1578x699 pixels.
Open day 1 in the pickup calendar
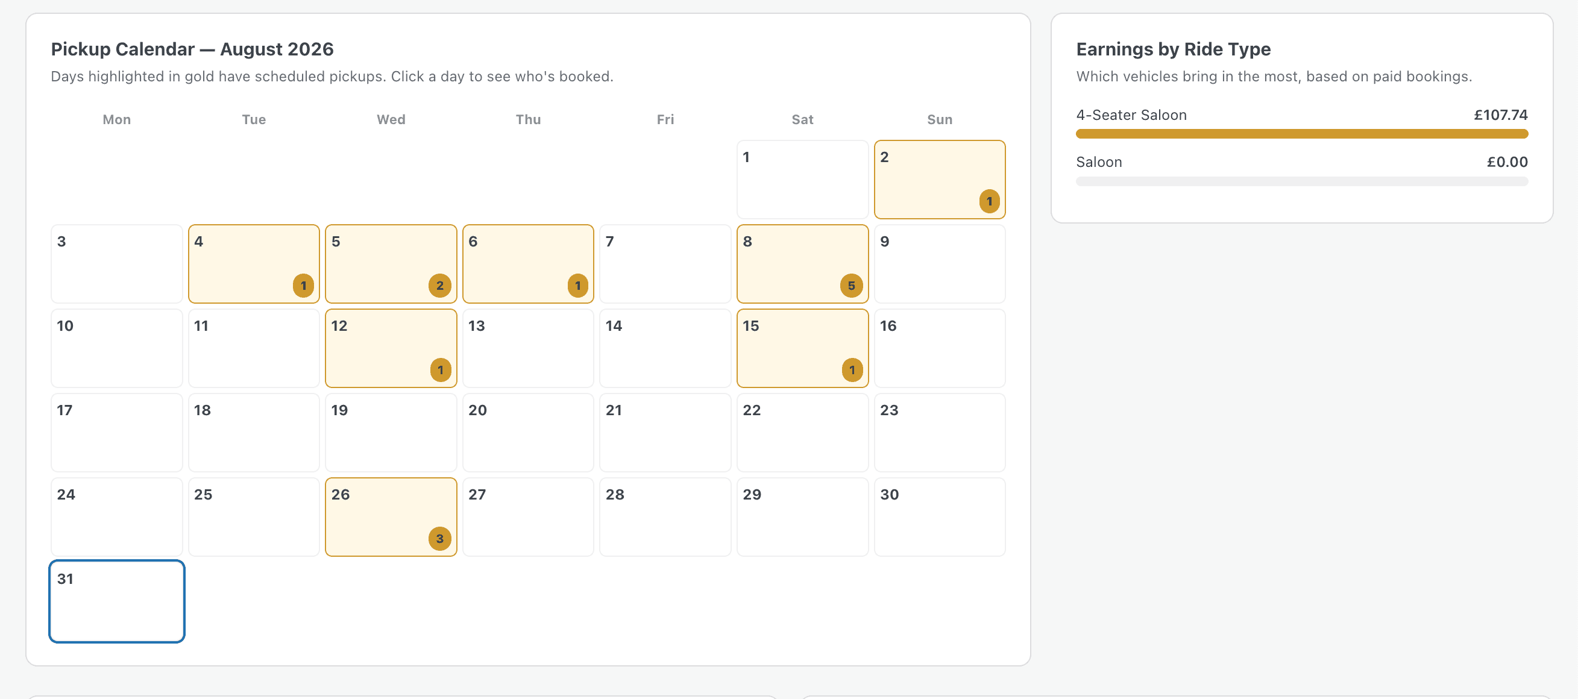point(802,180)
